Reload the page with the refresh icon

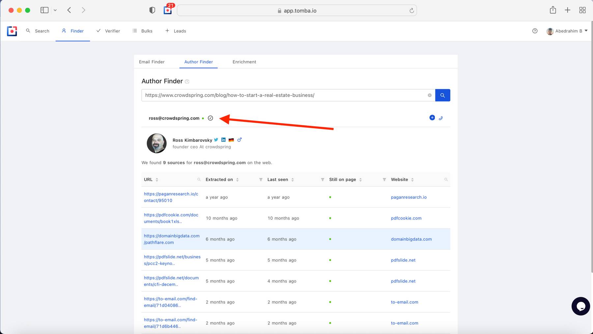click(x=411, y=11)
